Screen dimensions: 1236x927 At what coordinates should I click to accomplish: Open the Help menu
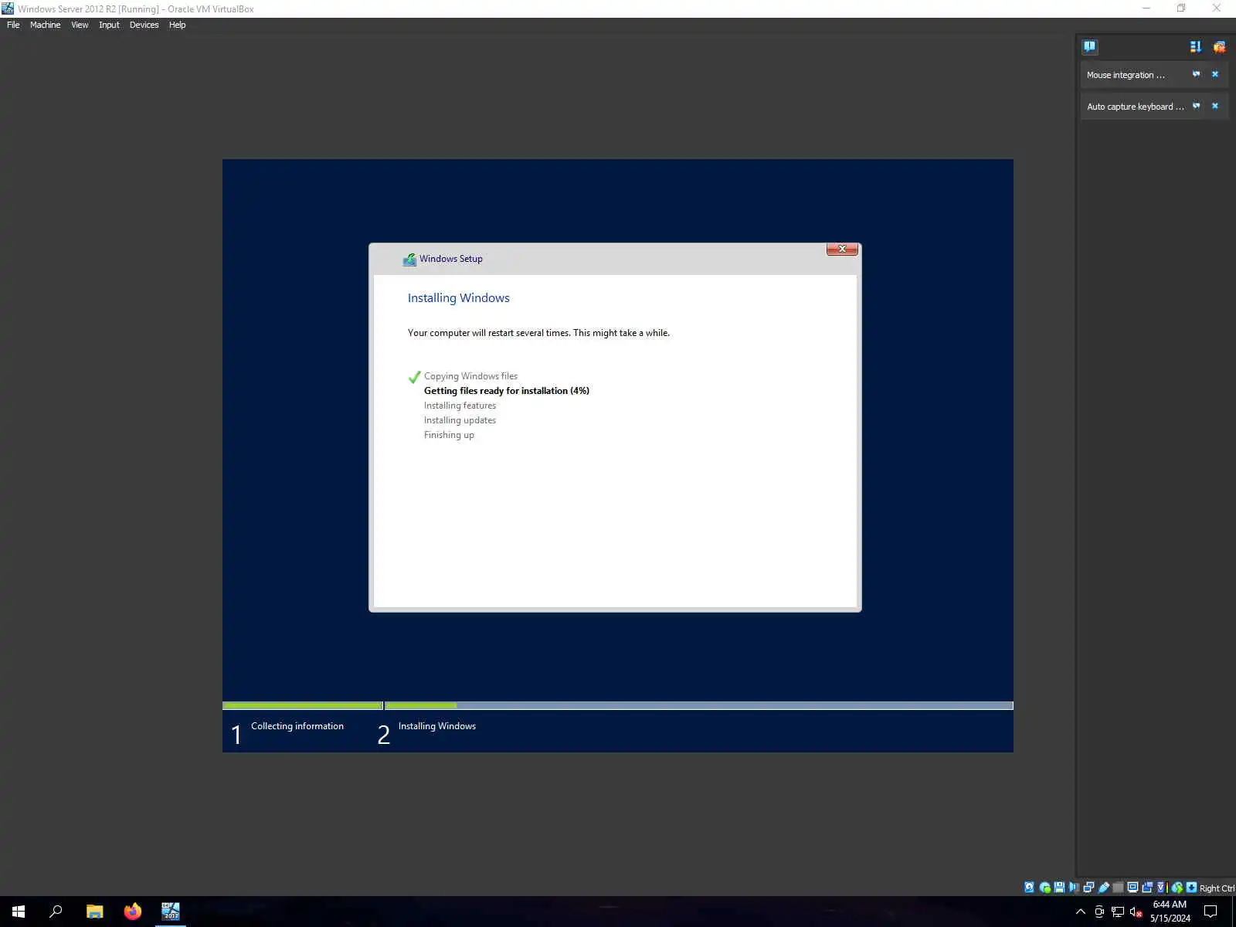pos(177,25)
